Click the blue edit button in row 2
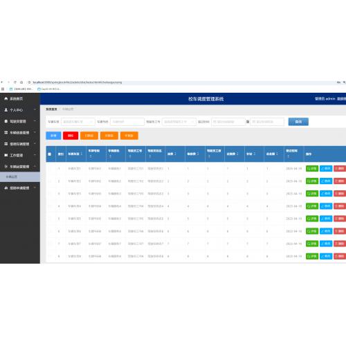 (326, 181)
